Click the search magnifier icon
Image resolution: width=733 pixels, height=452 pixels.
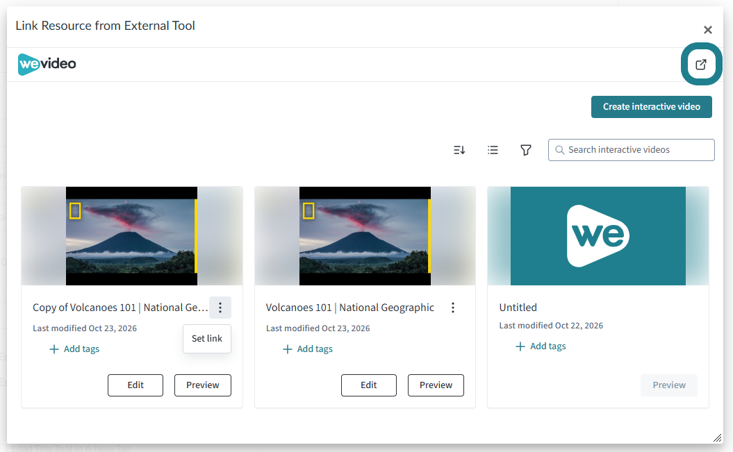click(559, 150)
